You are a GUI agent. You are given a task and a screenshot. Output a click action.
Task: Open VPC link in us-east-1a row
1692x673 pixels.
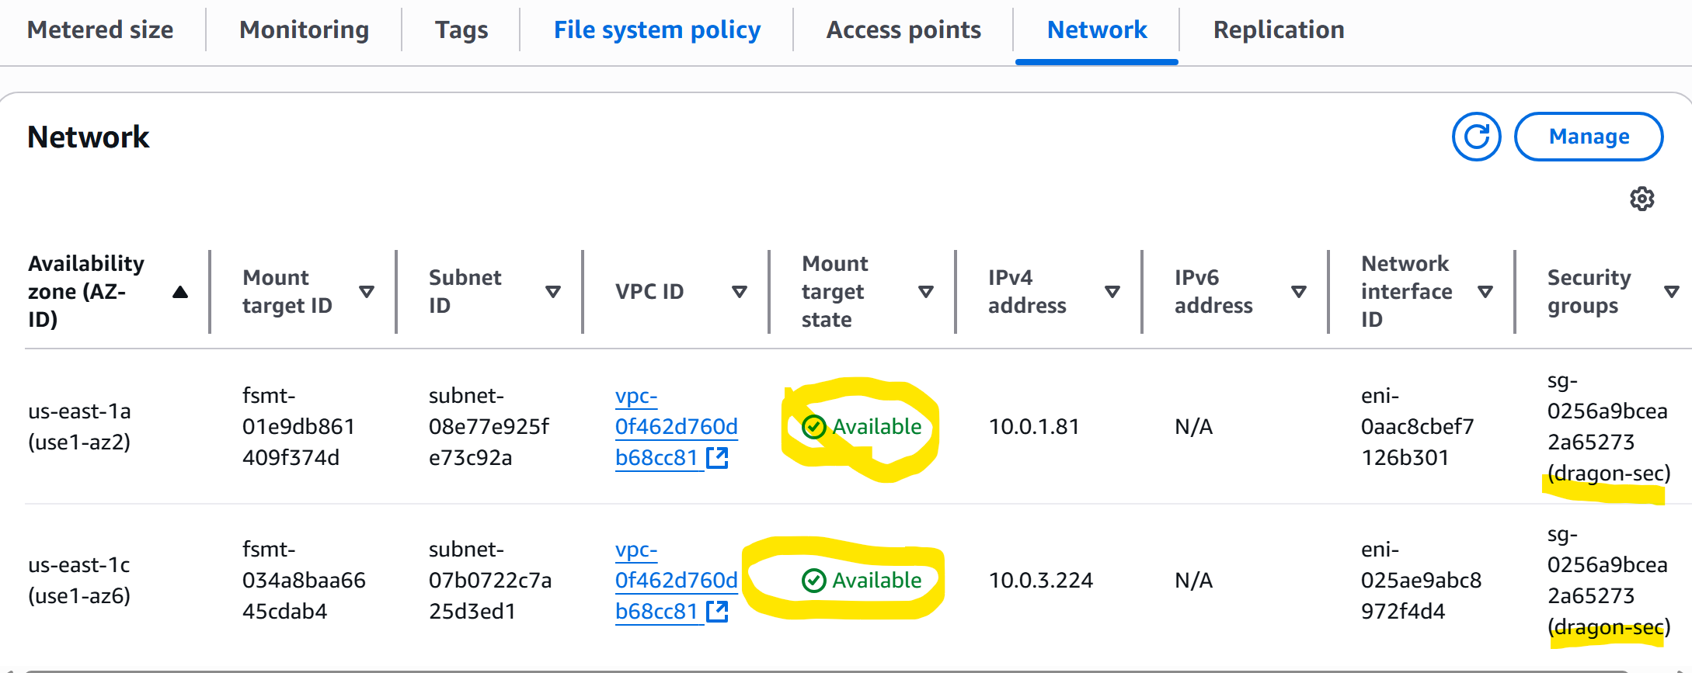[675, 427]
